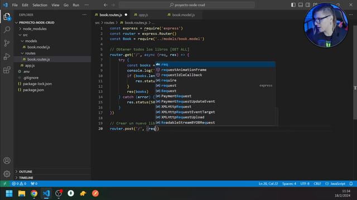Click the remote window indicator in status bar

(5, 184)
